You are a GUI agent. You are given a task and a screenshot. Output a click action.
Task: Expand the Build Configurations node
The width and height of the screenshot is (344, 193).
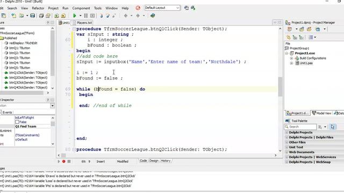[x=291, y=58]
